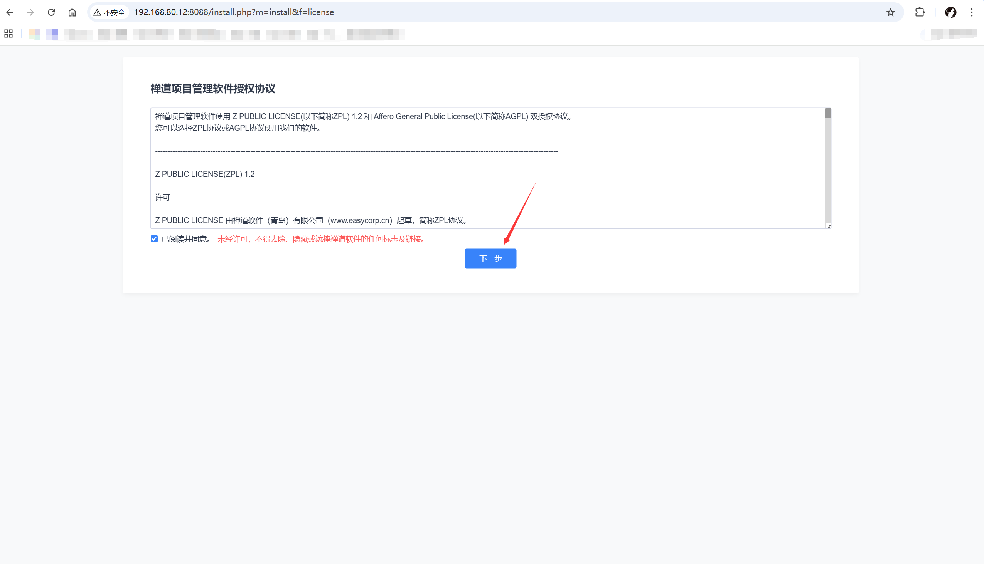Click the textarea resize handle corner
The height and width of the screenshot is (564, 984).
click(x=829, y=226)
